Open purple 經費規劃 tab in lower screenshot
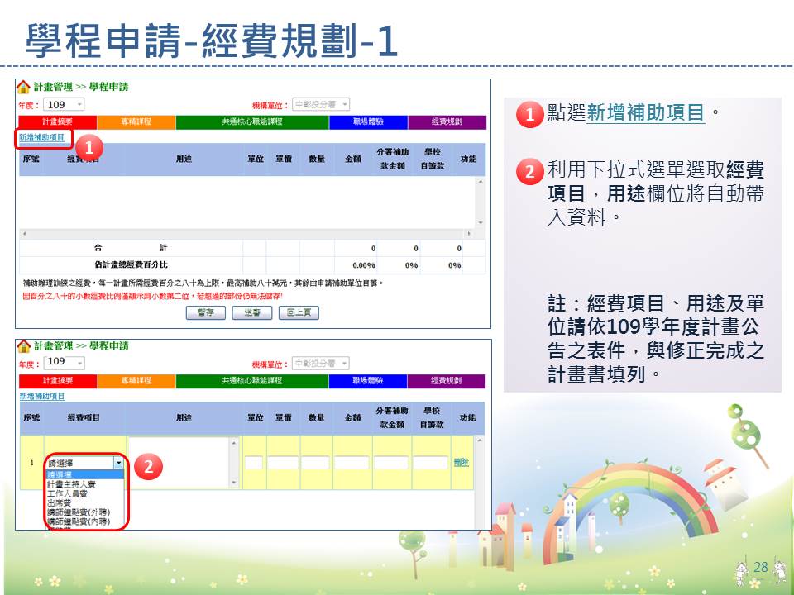The width and height of the screenshot is (794, 595). point(447,381)
